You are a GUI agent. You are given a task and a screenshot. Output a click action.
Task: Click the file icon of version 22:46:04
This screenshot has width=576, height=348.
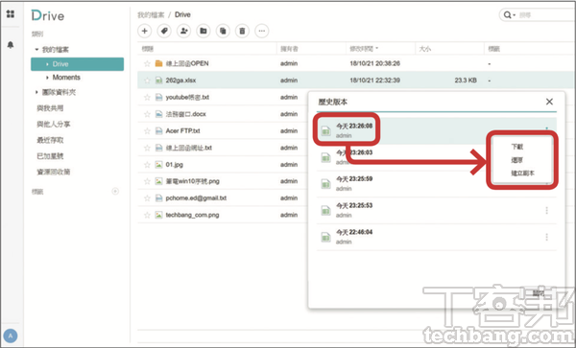point(325,237)
